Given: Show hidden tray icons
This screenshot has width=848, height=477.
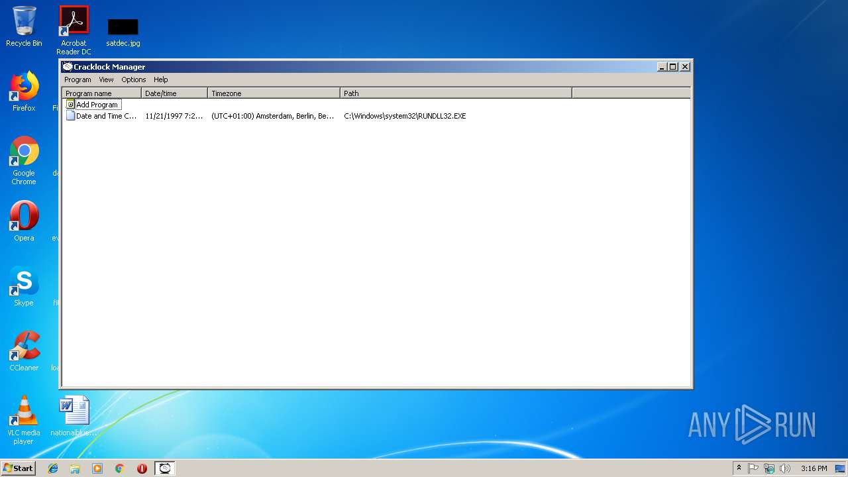Looking at the screenshot, I should click(739, 468).
